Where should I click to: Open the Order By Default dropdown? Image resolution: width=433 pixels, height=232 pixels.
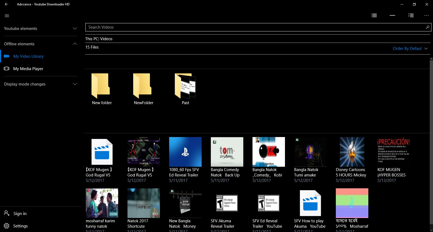(x=410, y=49)
